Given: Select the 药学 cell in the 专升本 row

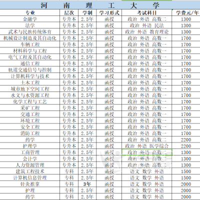Looking at the screenshot, I should click(30, 139).
